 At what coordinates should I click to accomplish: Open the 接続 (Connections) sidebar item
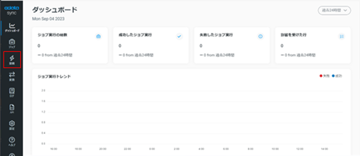coord(12,60)
